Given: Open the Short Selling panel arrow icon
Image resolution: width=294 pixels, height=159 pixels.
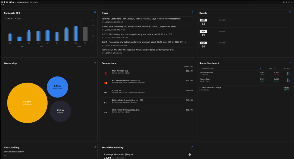Looking at the screenshot, I should [x=94, y=147].
